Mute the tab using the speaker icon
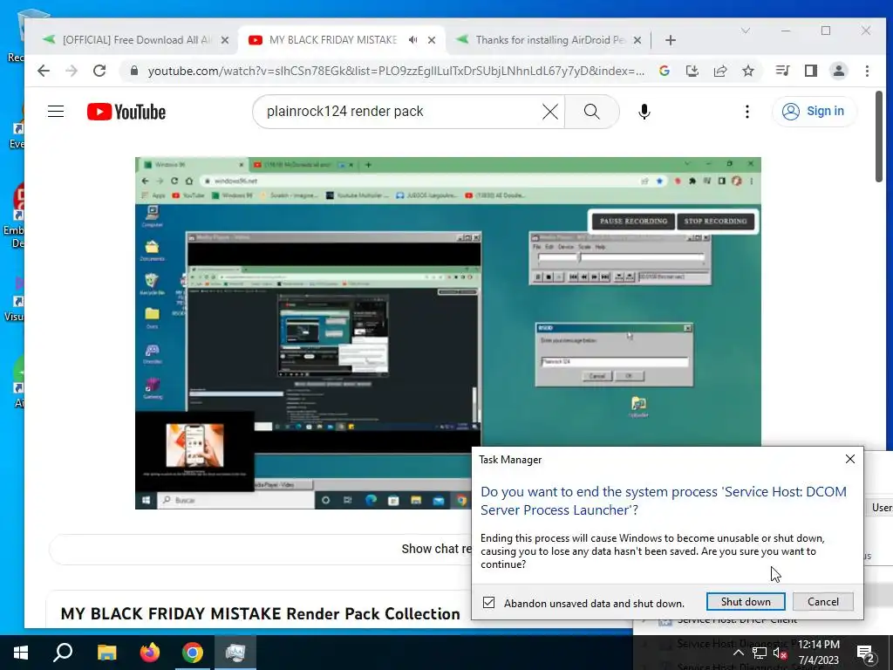This screenshot has height=670, width=893. coord(412,40)
